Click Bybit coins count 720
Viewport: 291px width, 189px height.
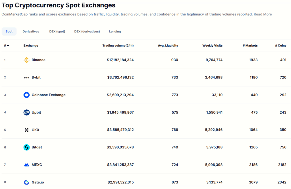click(x=283, y=77)
